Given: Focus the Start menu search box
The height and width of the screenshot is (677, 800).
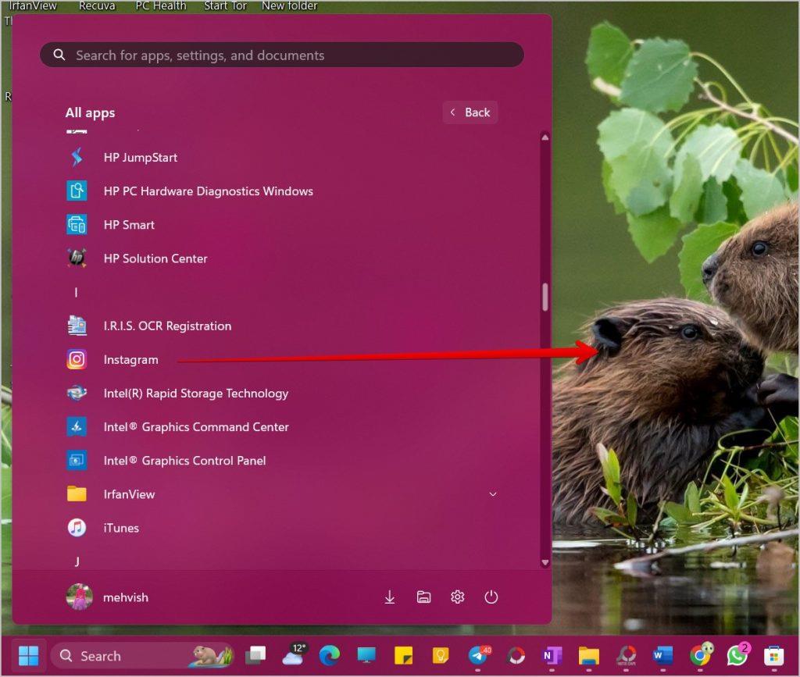Looking at the screenshot, I should pyautogui.click(x=281, y=55).
